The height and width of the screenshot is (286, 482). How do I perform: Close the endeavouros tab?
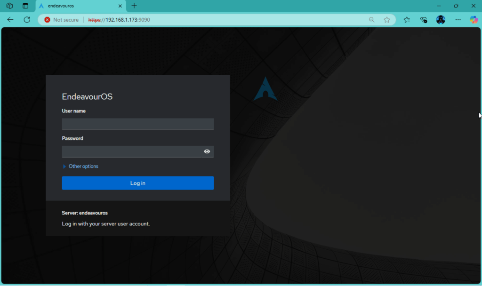tap(120, 6)
